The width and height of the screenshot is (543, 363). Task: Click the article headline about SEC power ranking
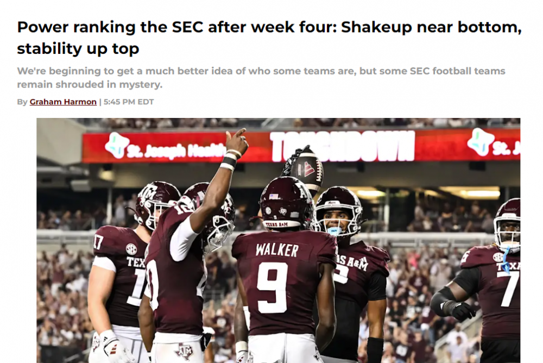pyautogui.click(x=269, y=37)
